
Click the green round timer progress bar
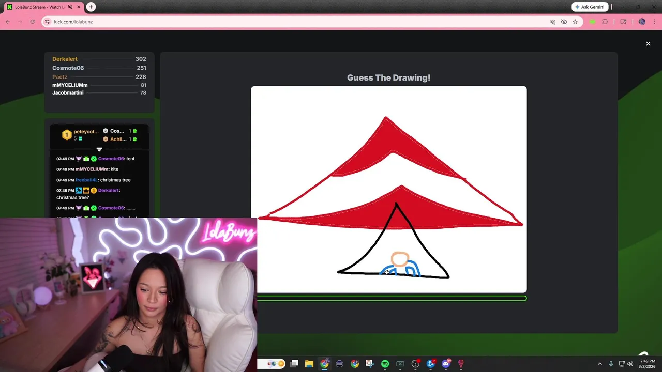392,298
